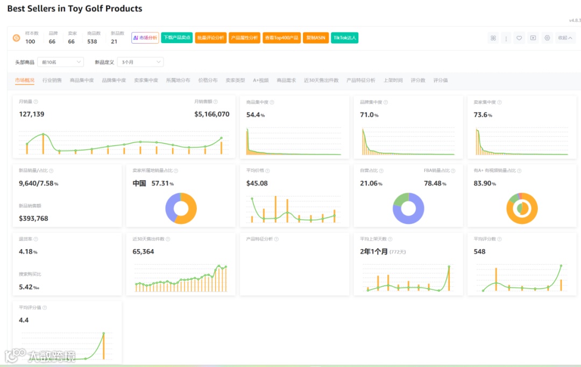Click the 批量评论分析 button
The width and height of the screenshot is (581, 367).
[211, 38]
